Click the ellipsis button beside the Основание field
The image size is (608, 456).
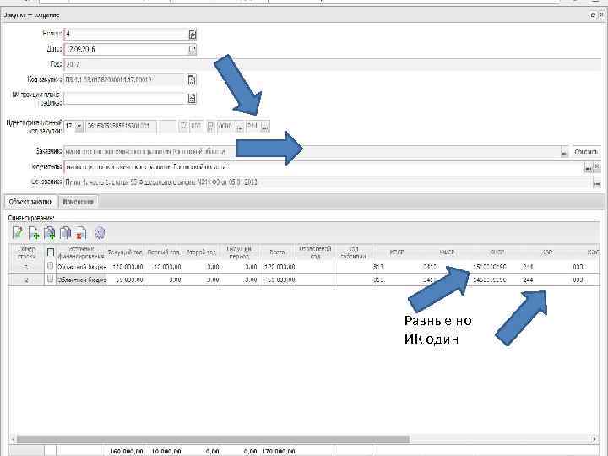pyautogui.click(x=597, y=182)
